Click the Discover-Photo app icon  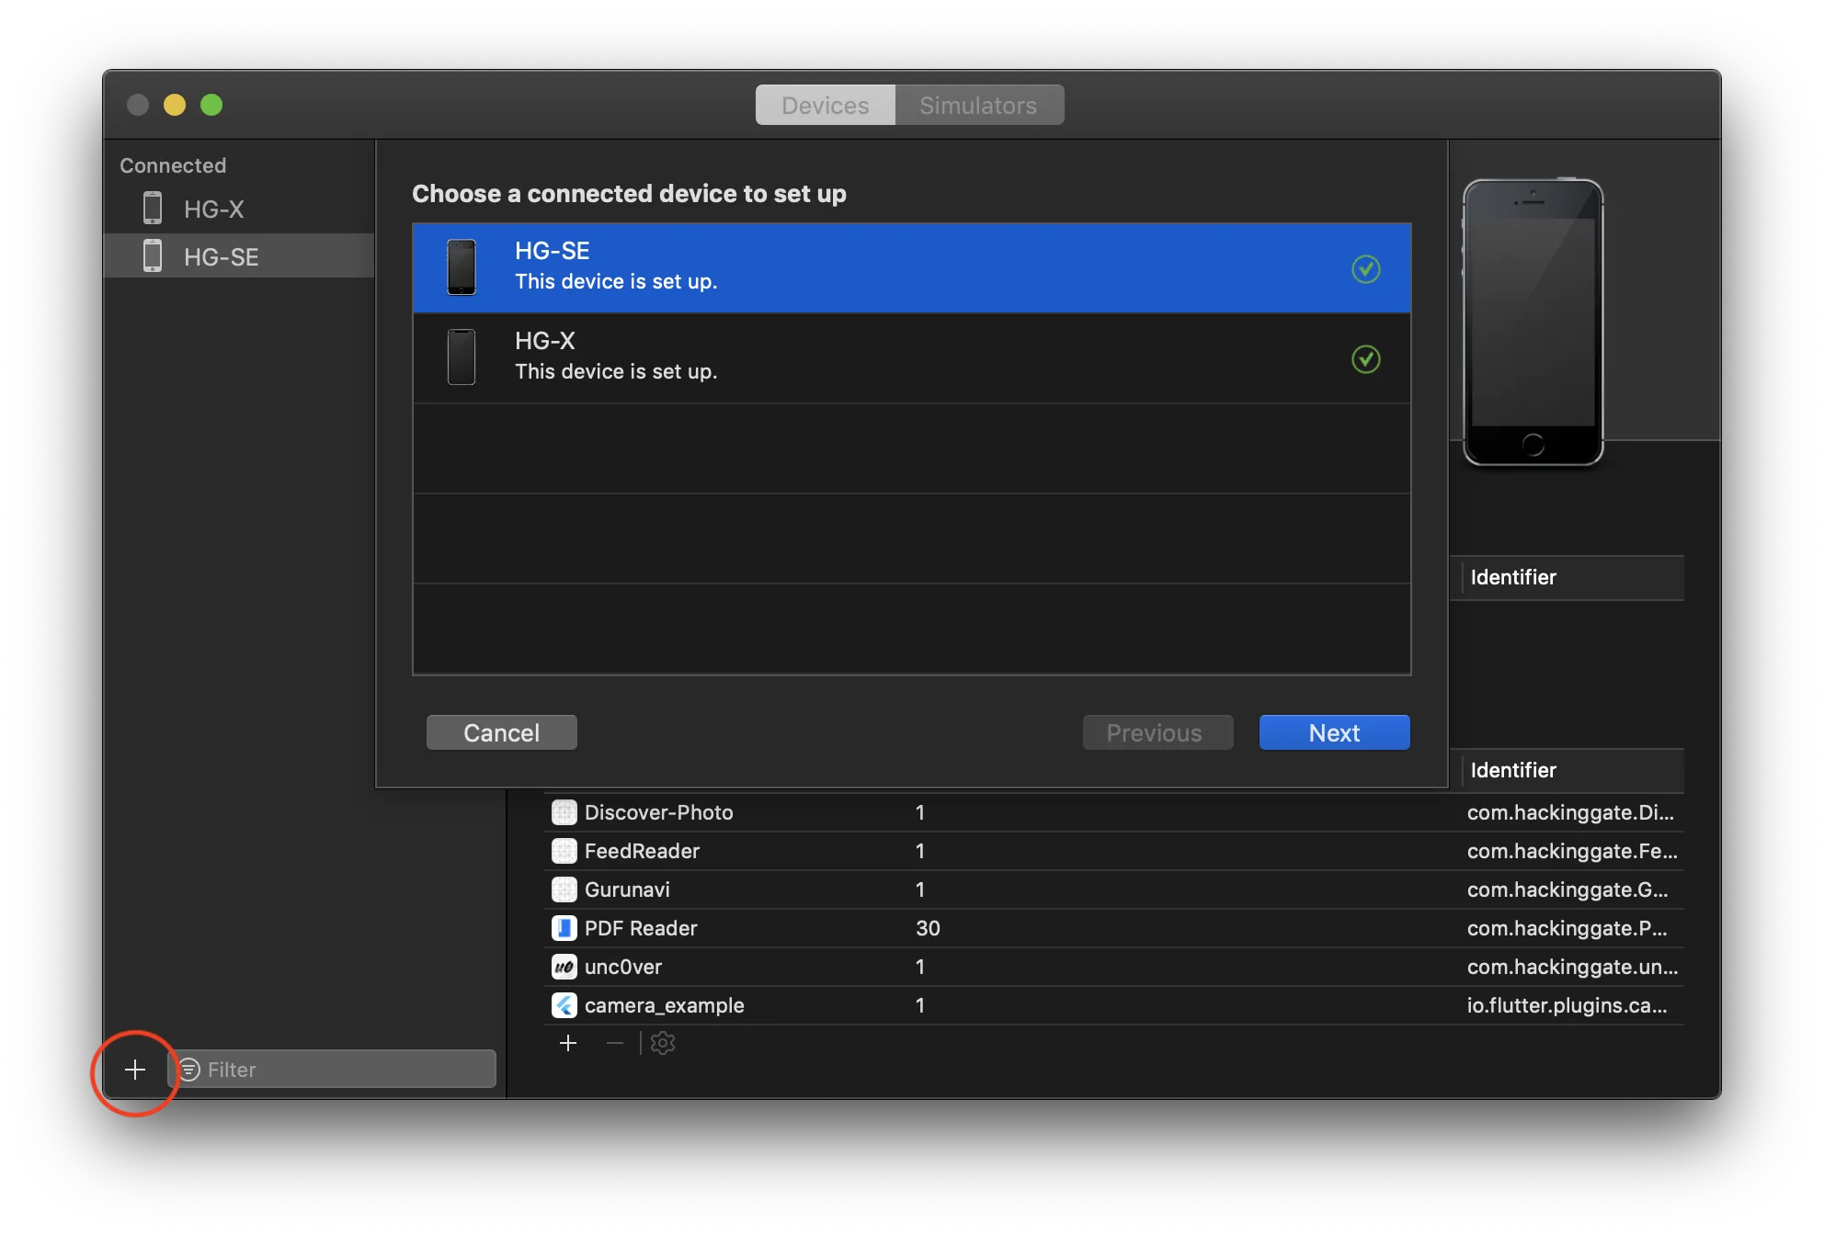(564, 812)
